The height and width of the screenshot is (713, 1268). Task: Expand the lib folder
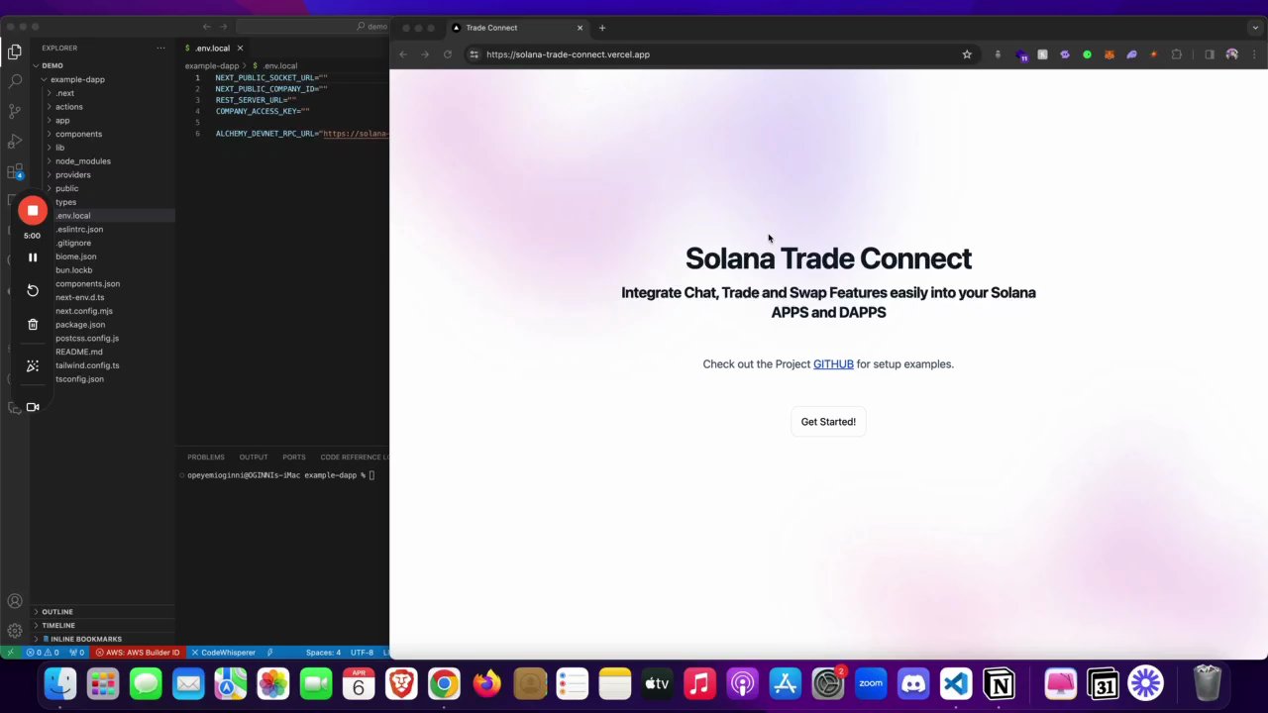click(59, 148)
